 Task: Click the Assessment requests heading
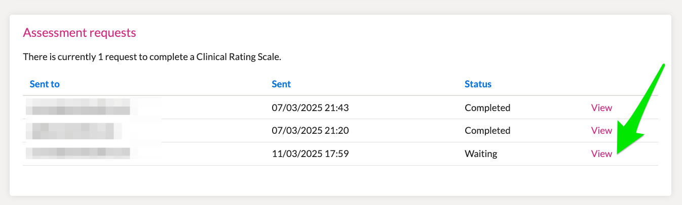point(80,33)
